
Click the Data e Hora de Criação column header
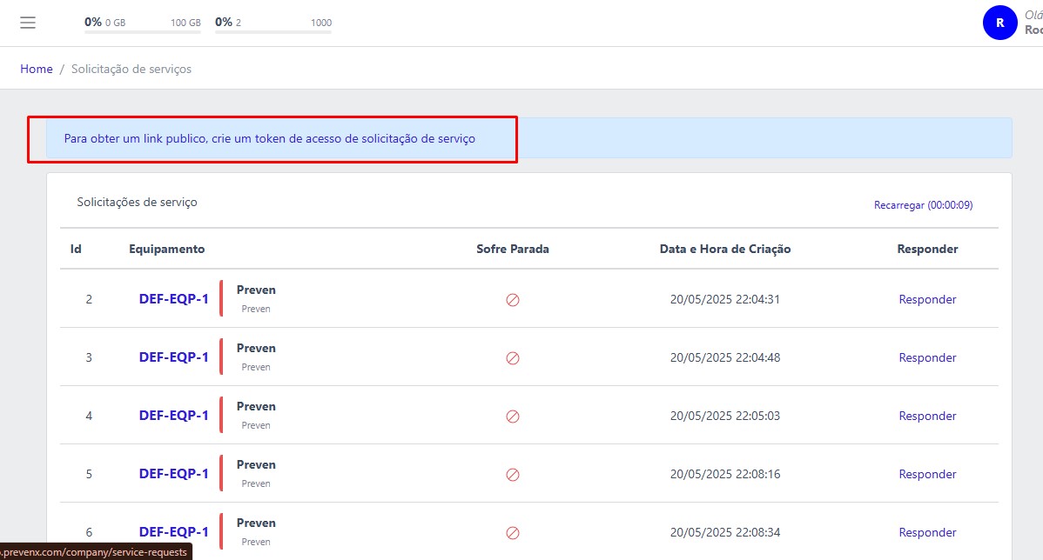tap(724, 249)
